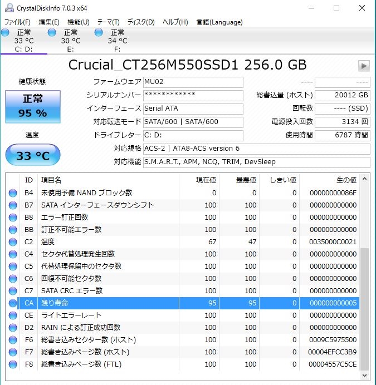The width and height of the screenshot is (376, 385).
Task: Select the F: disk tab at 34 °C
Action: pyautogui.click(x=118, y=41)
